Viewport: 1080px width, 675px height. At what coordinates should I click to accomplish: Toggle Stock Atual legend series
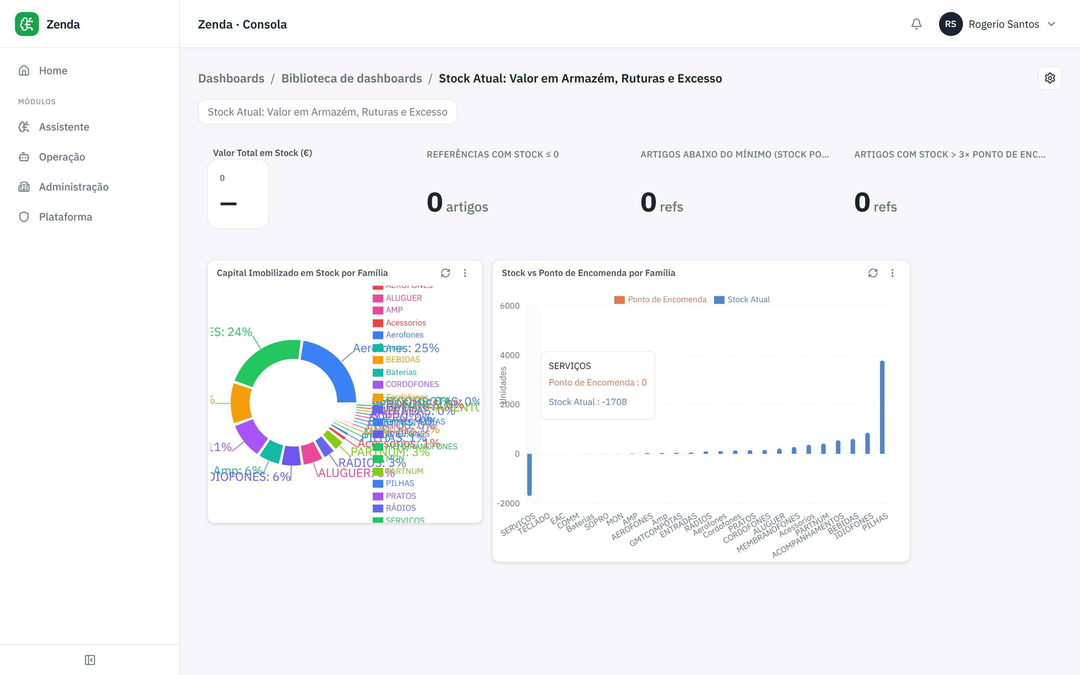click(742, 300)
